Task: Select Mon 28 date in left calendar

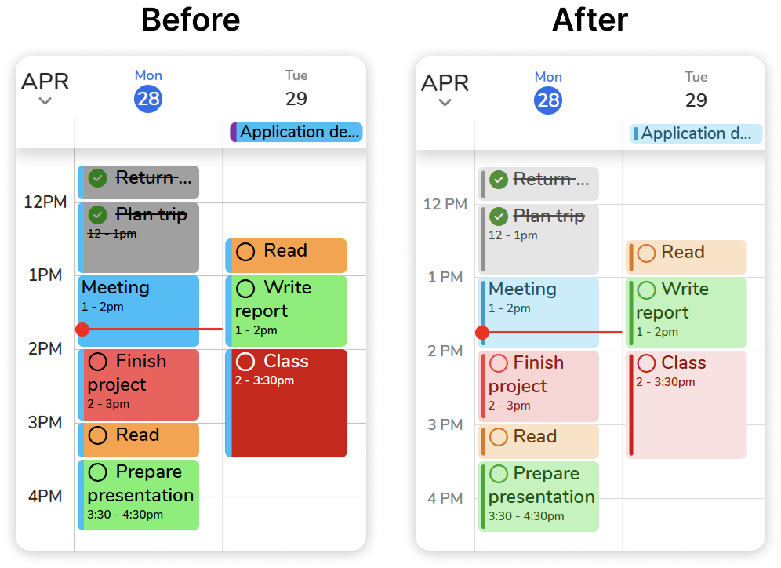Action: pos(148,99)
